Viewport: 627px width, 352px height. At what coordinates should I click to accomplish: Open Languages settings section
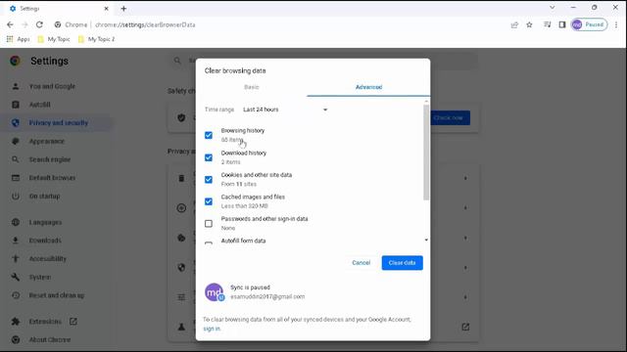click(45, 222)
